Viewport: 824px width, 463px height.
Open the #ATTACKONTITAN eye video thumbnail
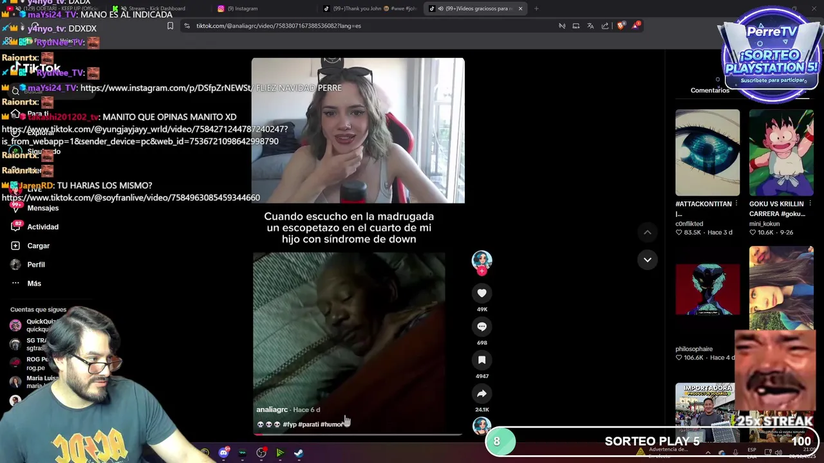coord(707,152)
